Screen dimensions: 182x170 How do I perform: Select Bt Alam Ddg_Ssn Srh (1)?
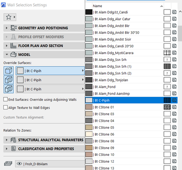(x=131, y=66)
